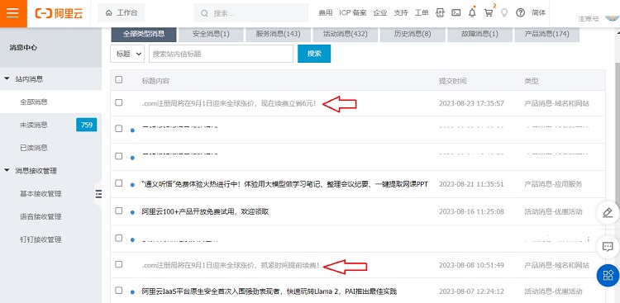Switch to 活动消息(432) tab
The height and width of the screenshot is (303, 620).
(346, 34)
